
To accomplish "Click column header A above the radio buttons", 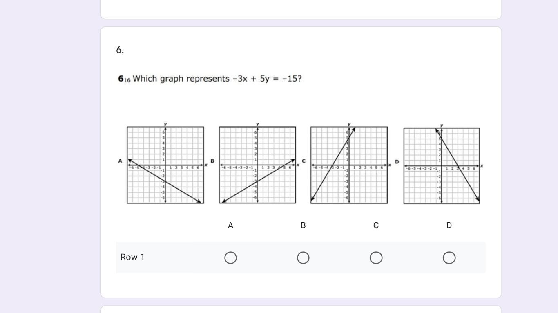I will click(230, 225).
